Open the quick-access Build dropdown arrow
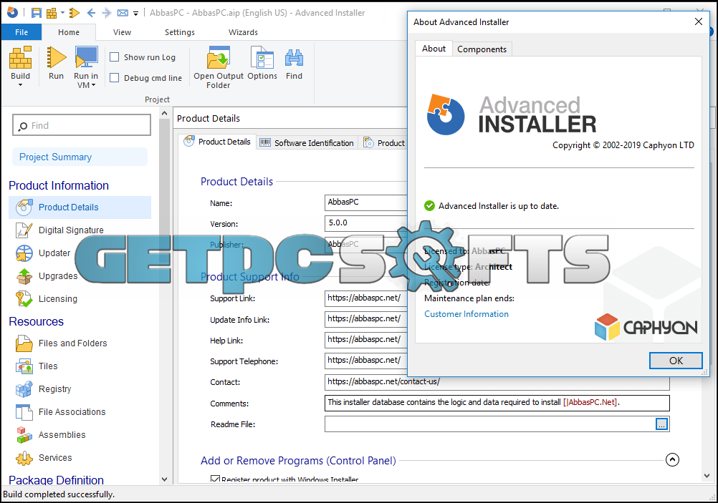The height and width of the screenshot is (503, 718). 63,13
